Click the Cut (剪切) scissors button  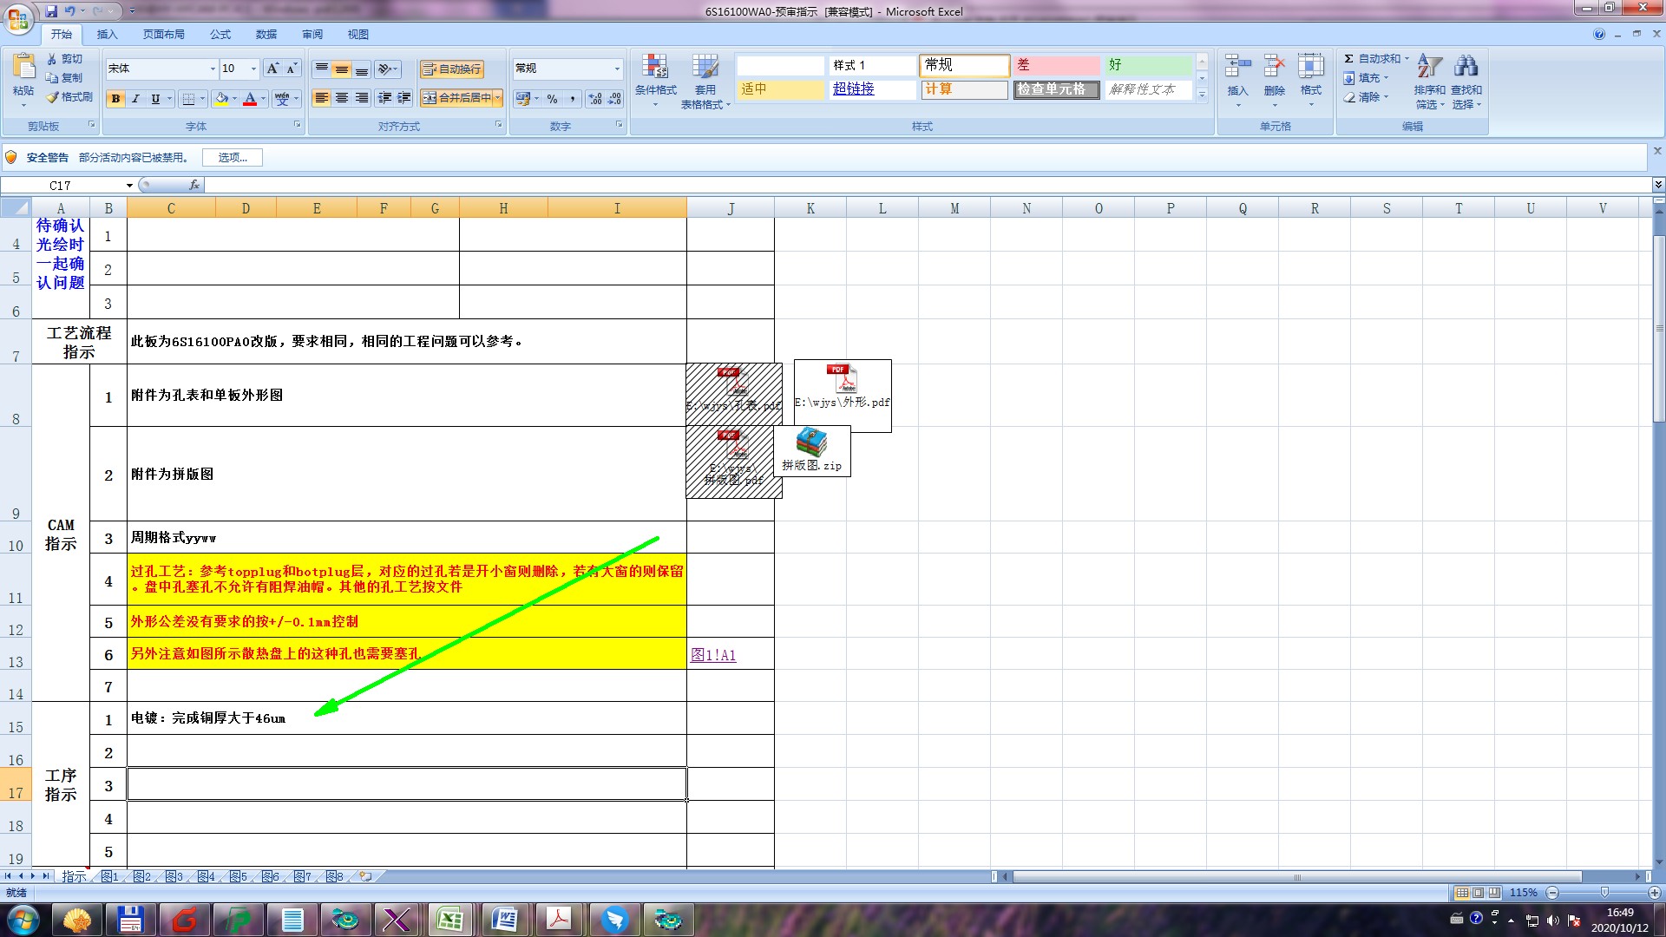tap(65, 59)
